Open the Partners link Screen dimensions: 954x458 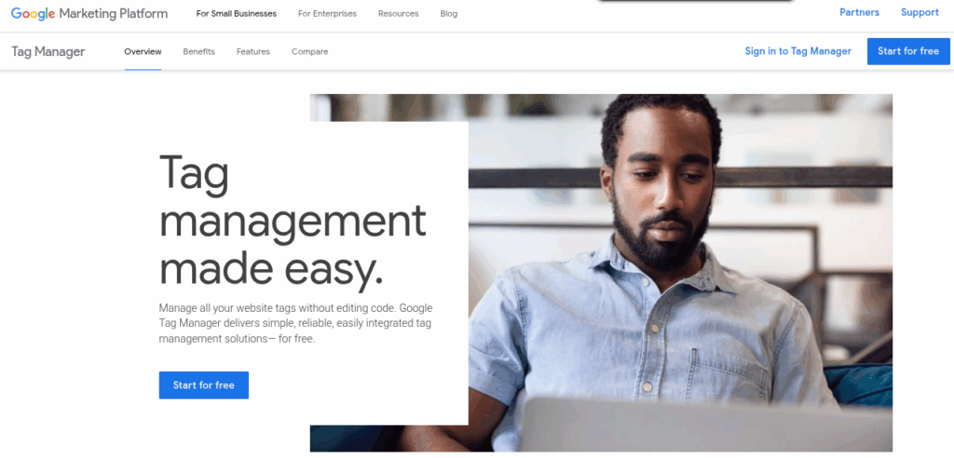(x=859, y=12)
